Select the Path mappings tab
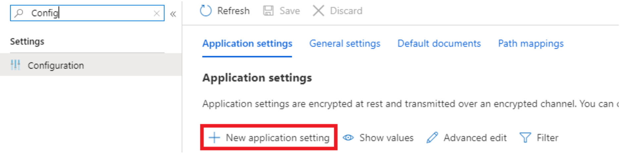The width and height of the screenshot is (634, 167). (x=531, y=43)
